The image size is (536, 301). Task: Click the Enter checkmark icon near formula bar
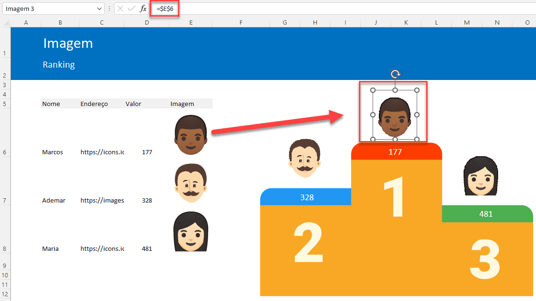(x=130, y=8)
